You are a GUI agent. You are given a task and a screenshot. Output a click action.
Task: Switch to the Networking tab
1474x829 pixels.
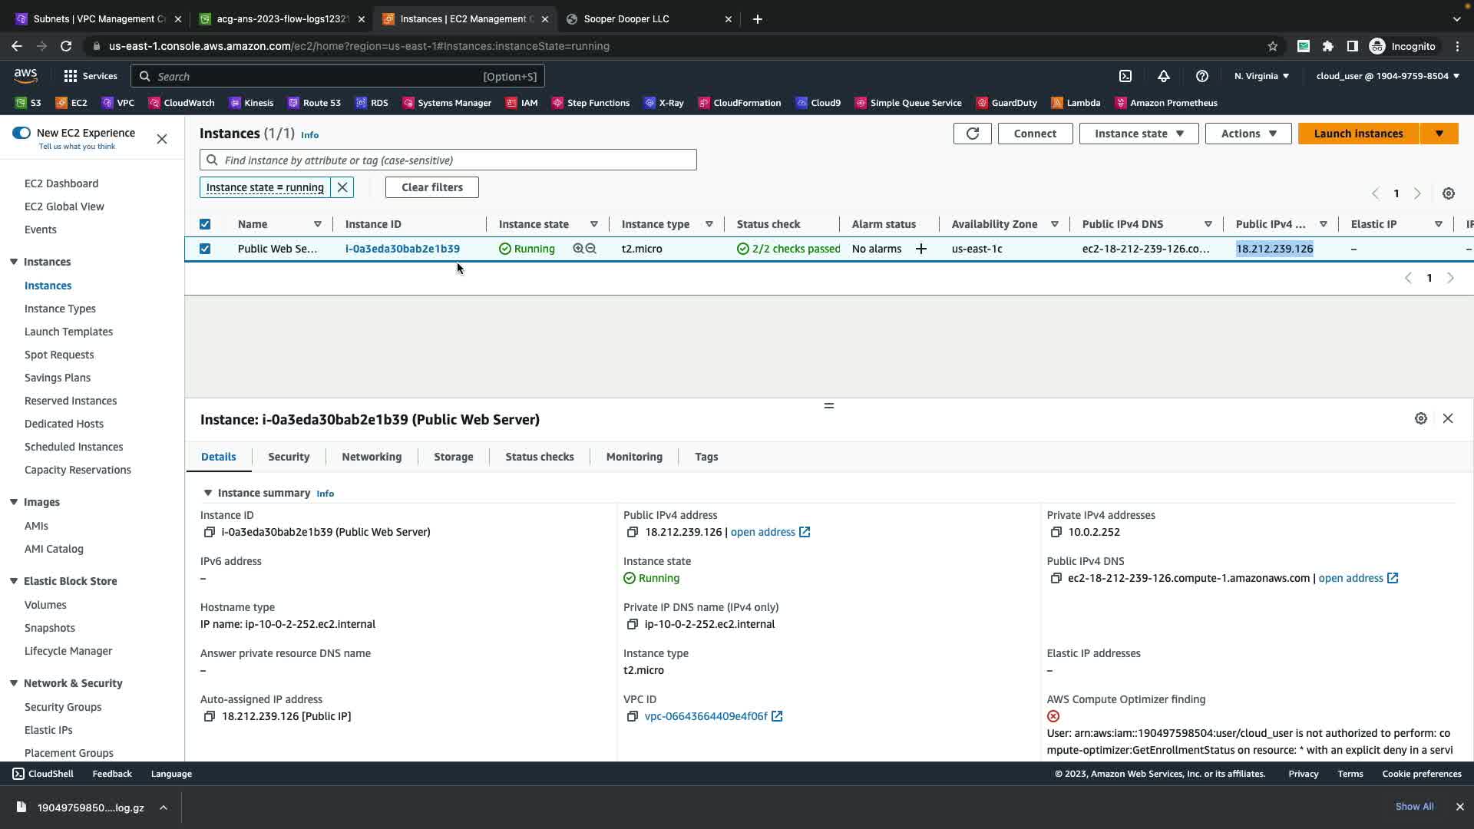[372, 457]
